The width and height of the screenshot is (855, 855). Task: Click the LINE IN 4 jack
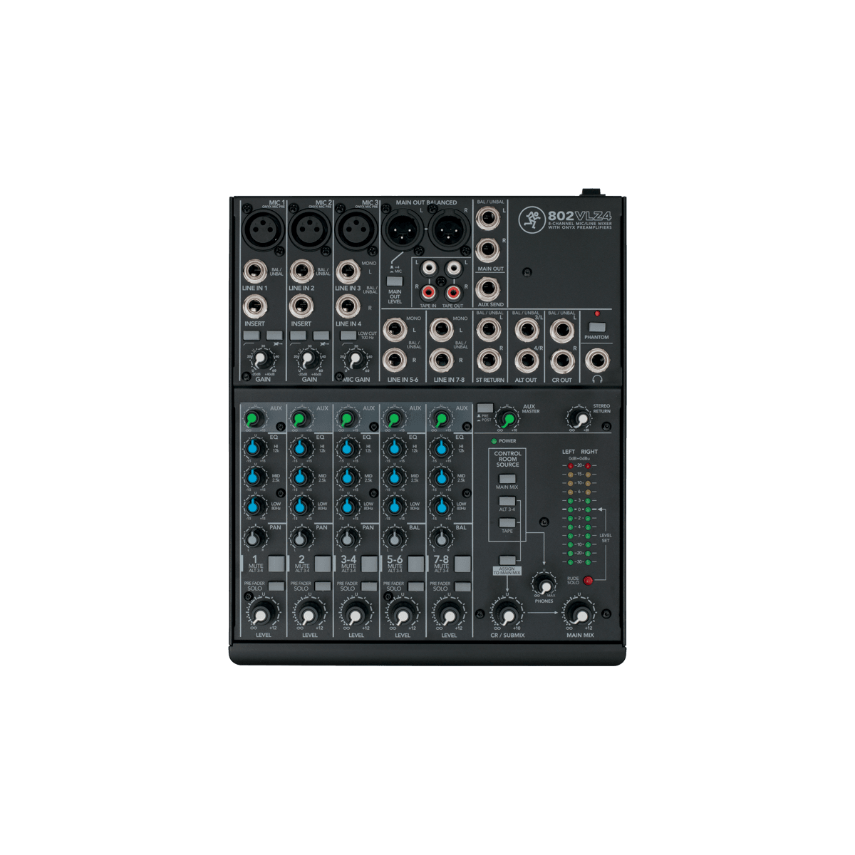pyautogui.click(x=347, y=307)
